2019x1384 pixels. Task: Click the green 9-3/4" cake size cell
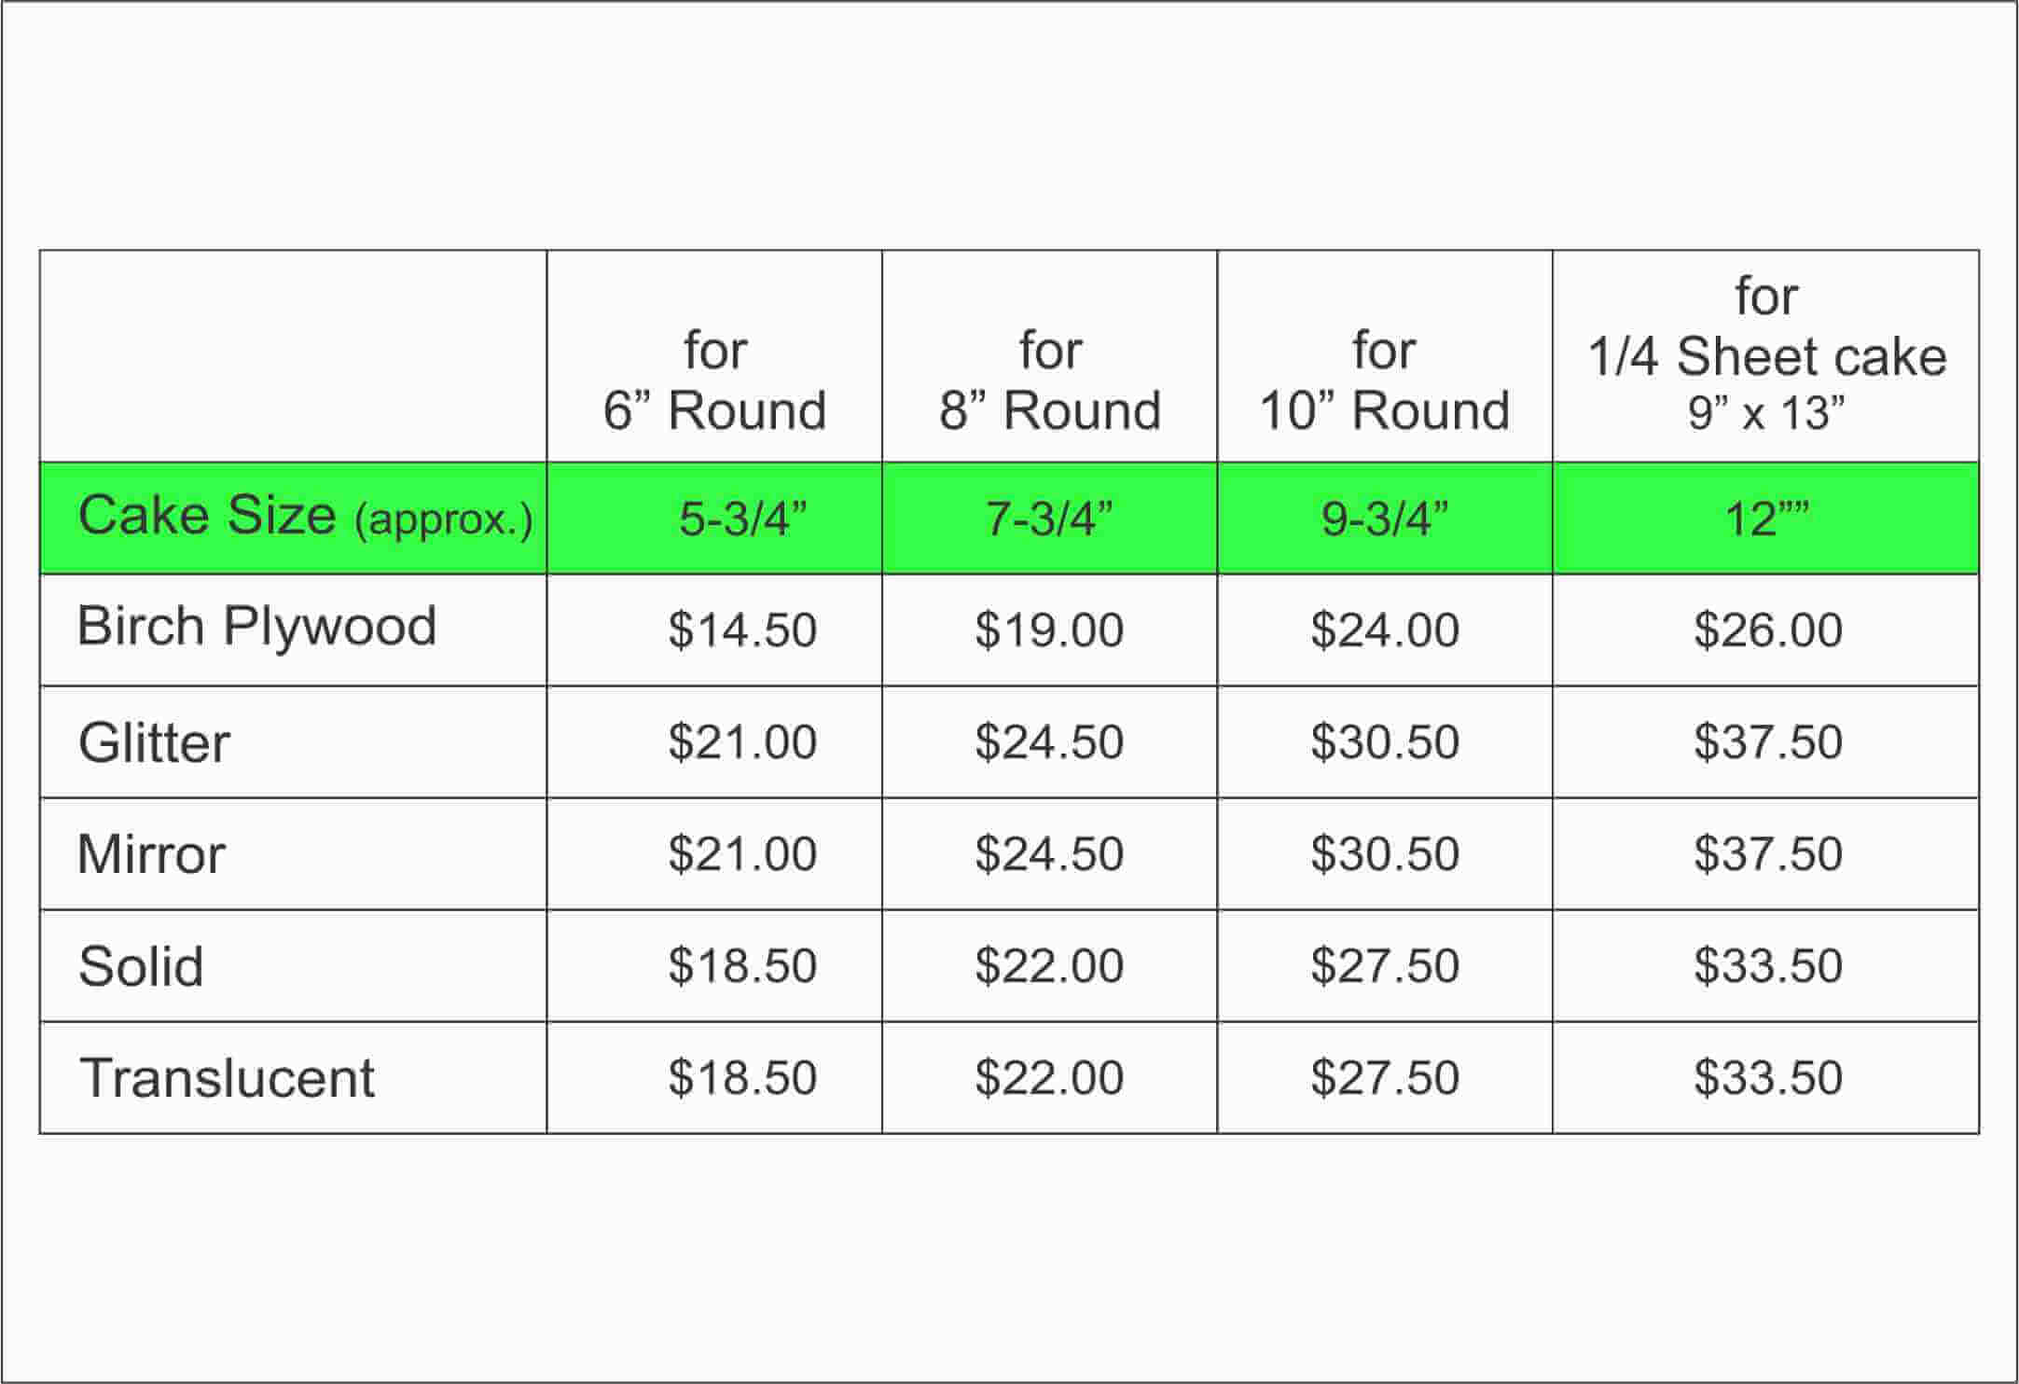1385,519
